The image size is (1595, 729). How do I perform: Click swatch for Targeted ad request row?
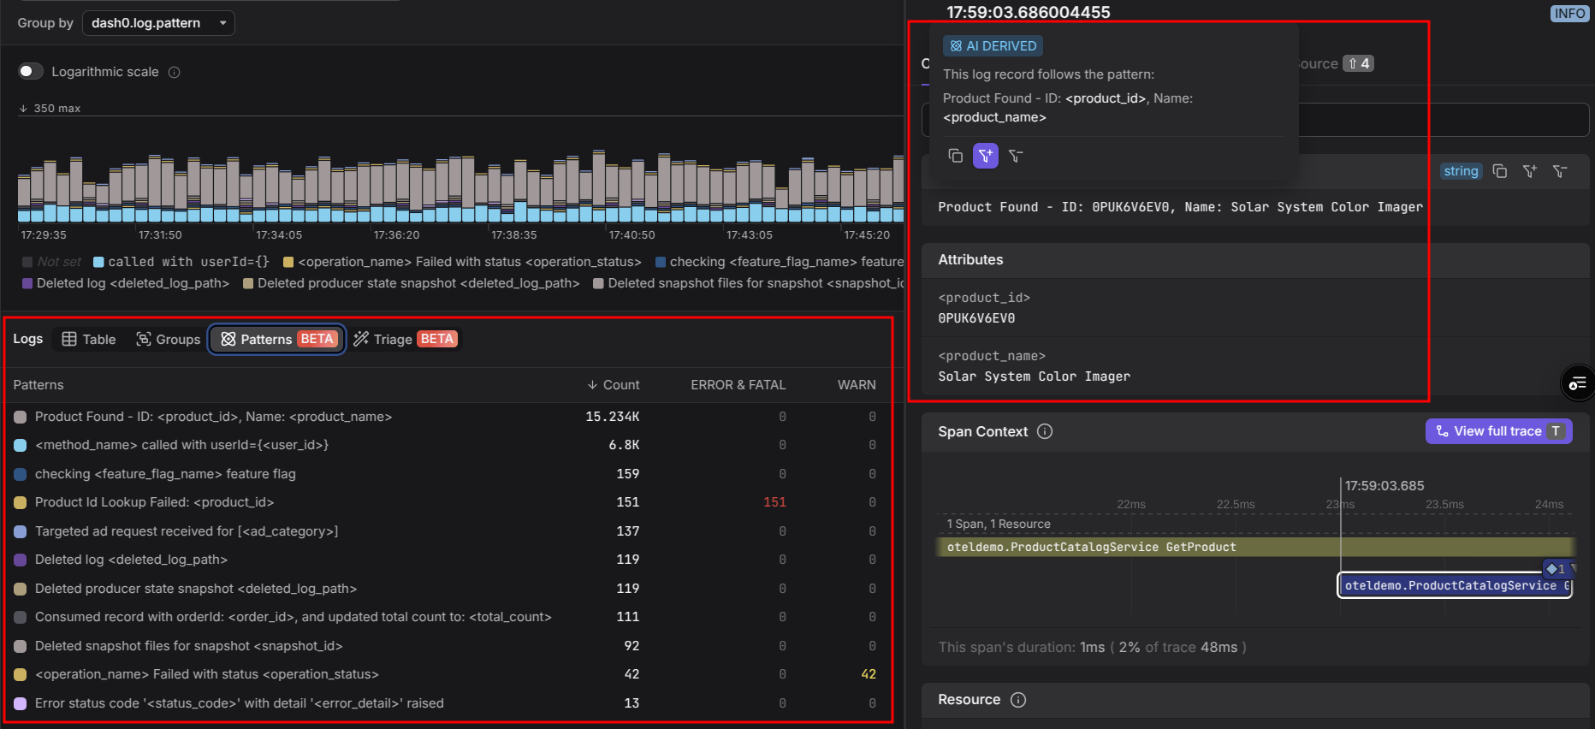21,531
